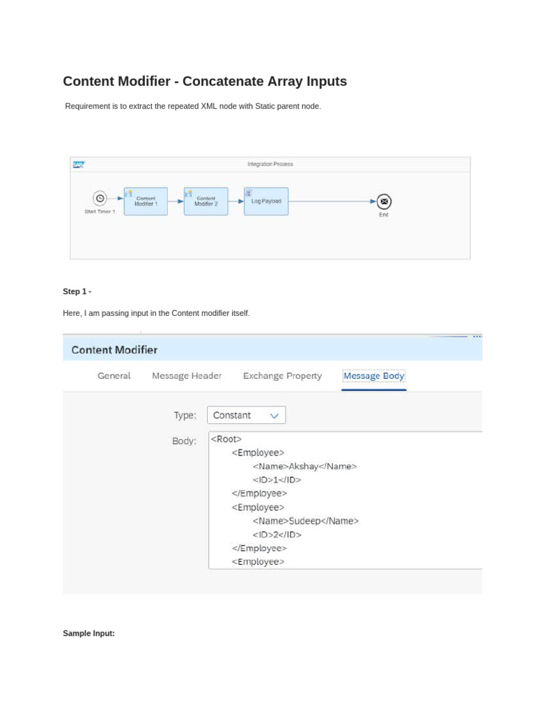Click the small icon on Content Modifier 1
The image size is (535, 714).
click(x=129, y=193)
